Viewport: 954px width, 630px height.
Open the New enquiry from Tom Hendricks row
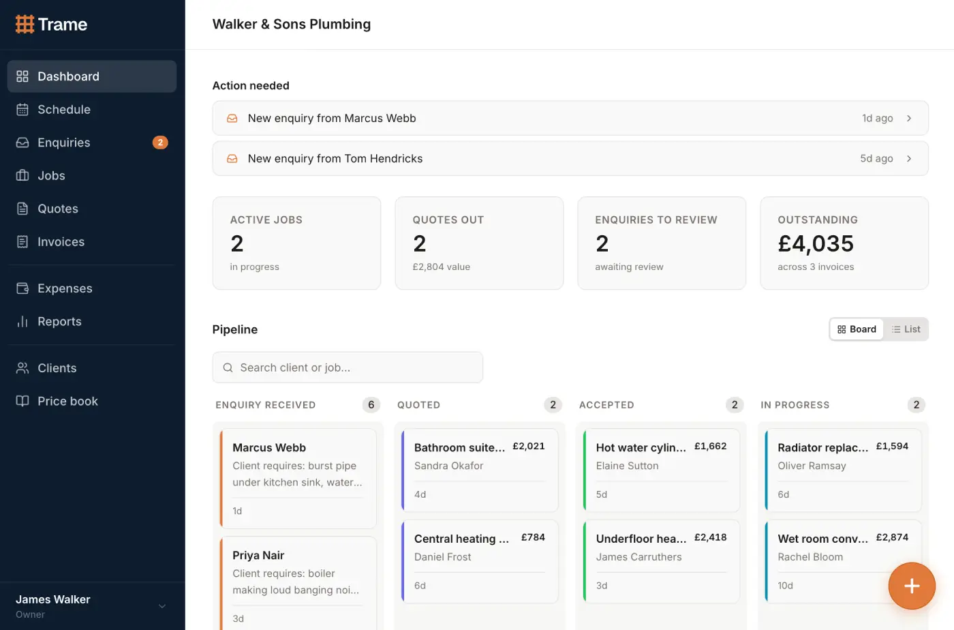click(570, 158)
